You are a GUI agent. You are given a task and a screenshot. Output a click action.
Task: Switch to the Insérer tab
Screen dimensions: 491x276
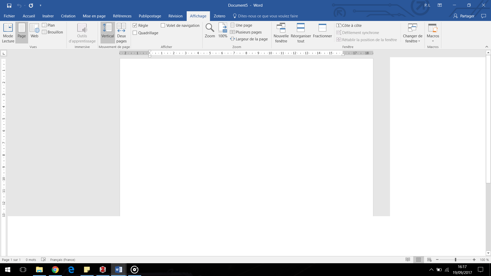pyautogui.click(x=48, y=16)
